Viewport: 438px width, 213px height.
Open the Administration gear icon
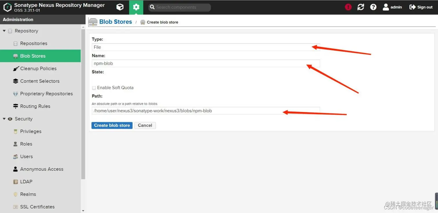[136, 7]
